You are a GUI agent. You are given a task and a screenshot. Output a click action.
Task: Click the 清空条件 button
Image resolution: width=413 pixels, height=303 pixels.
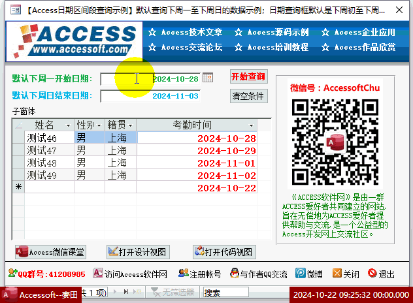point(248,96)
